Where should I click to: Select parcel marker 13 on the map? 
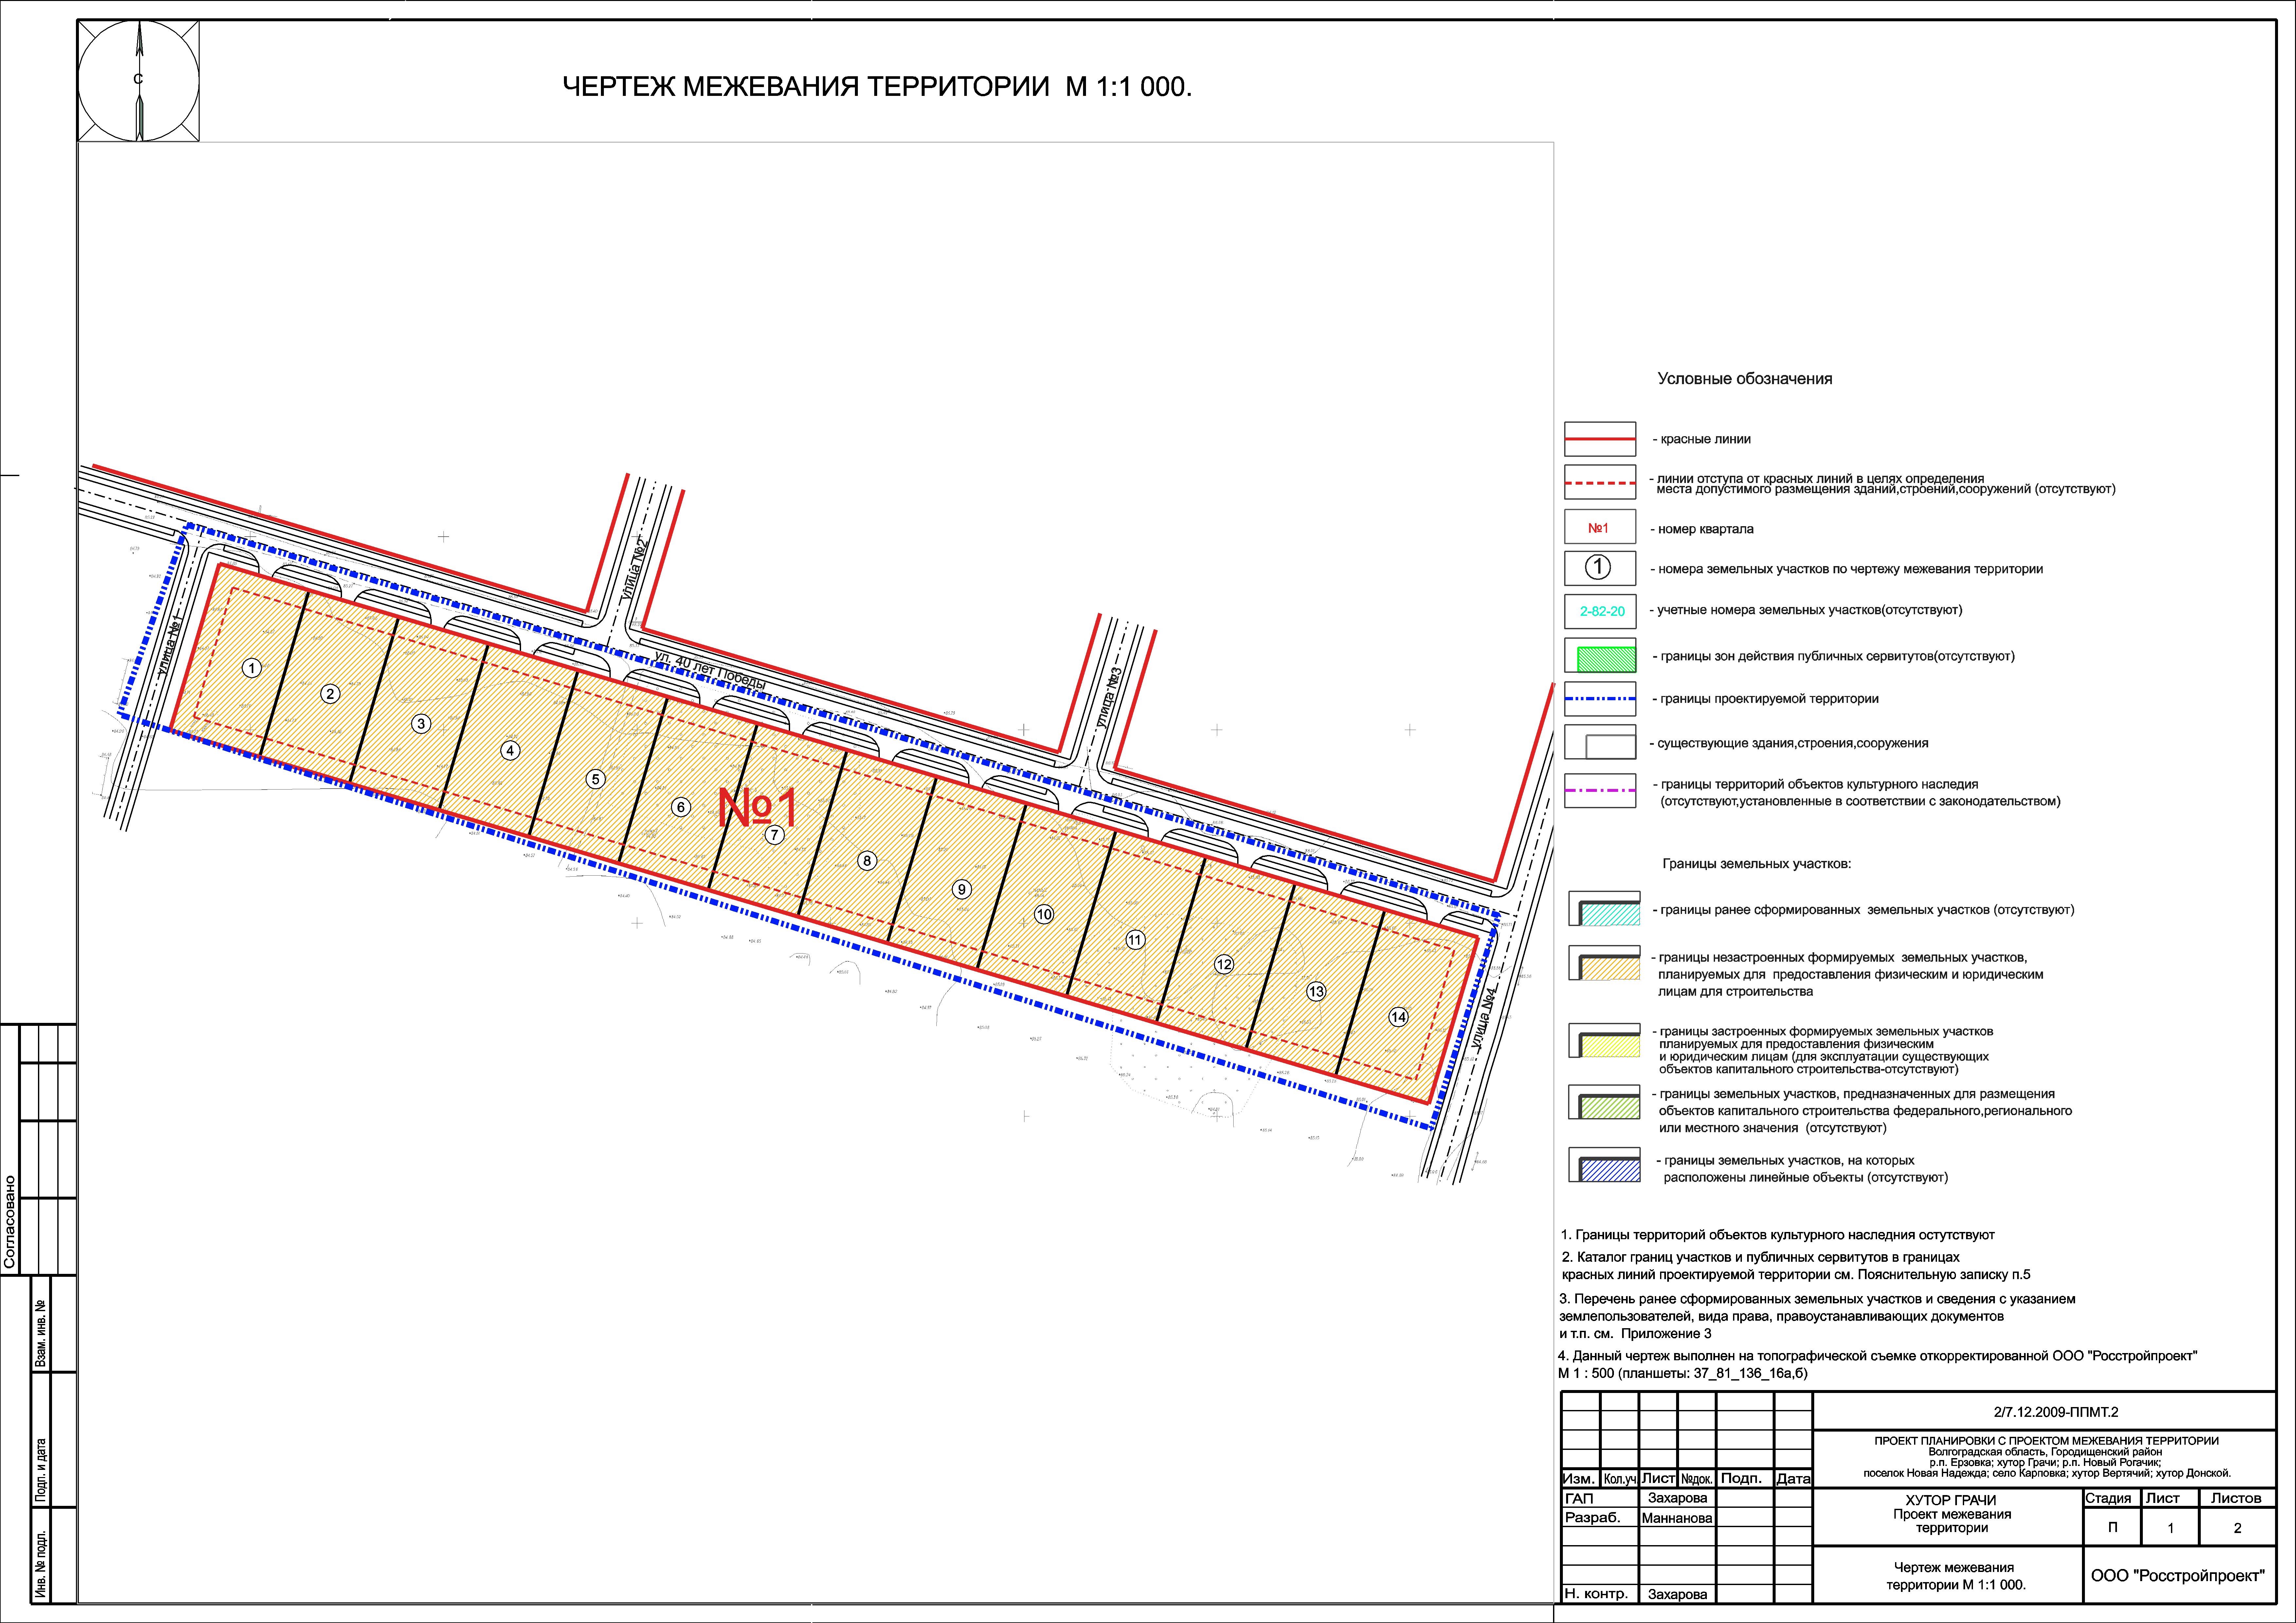pos(1316,992)
